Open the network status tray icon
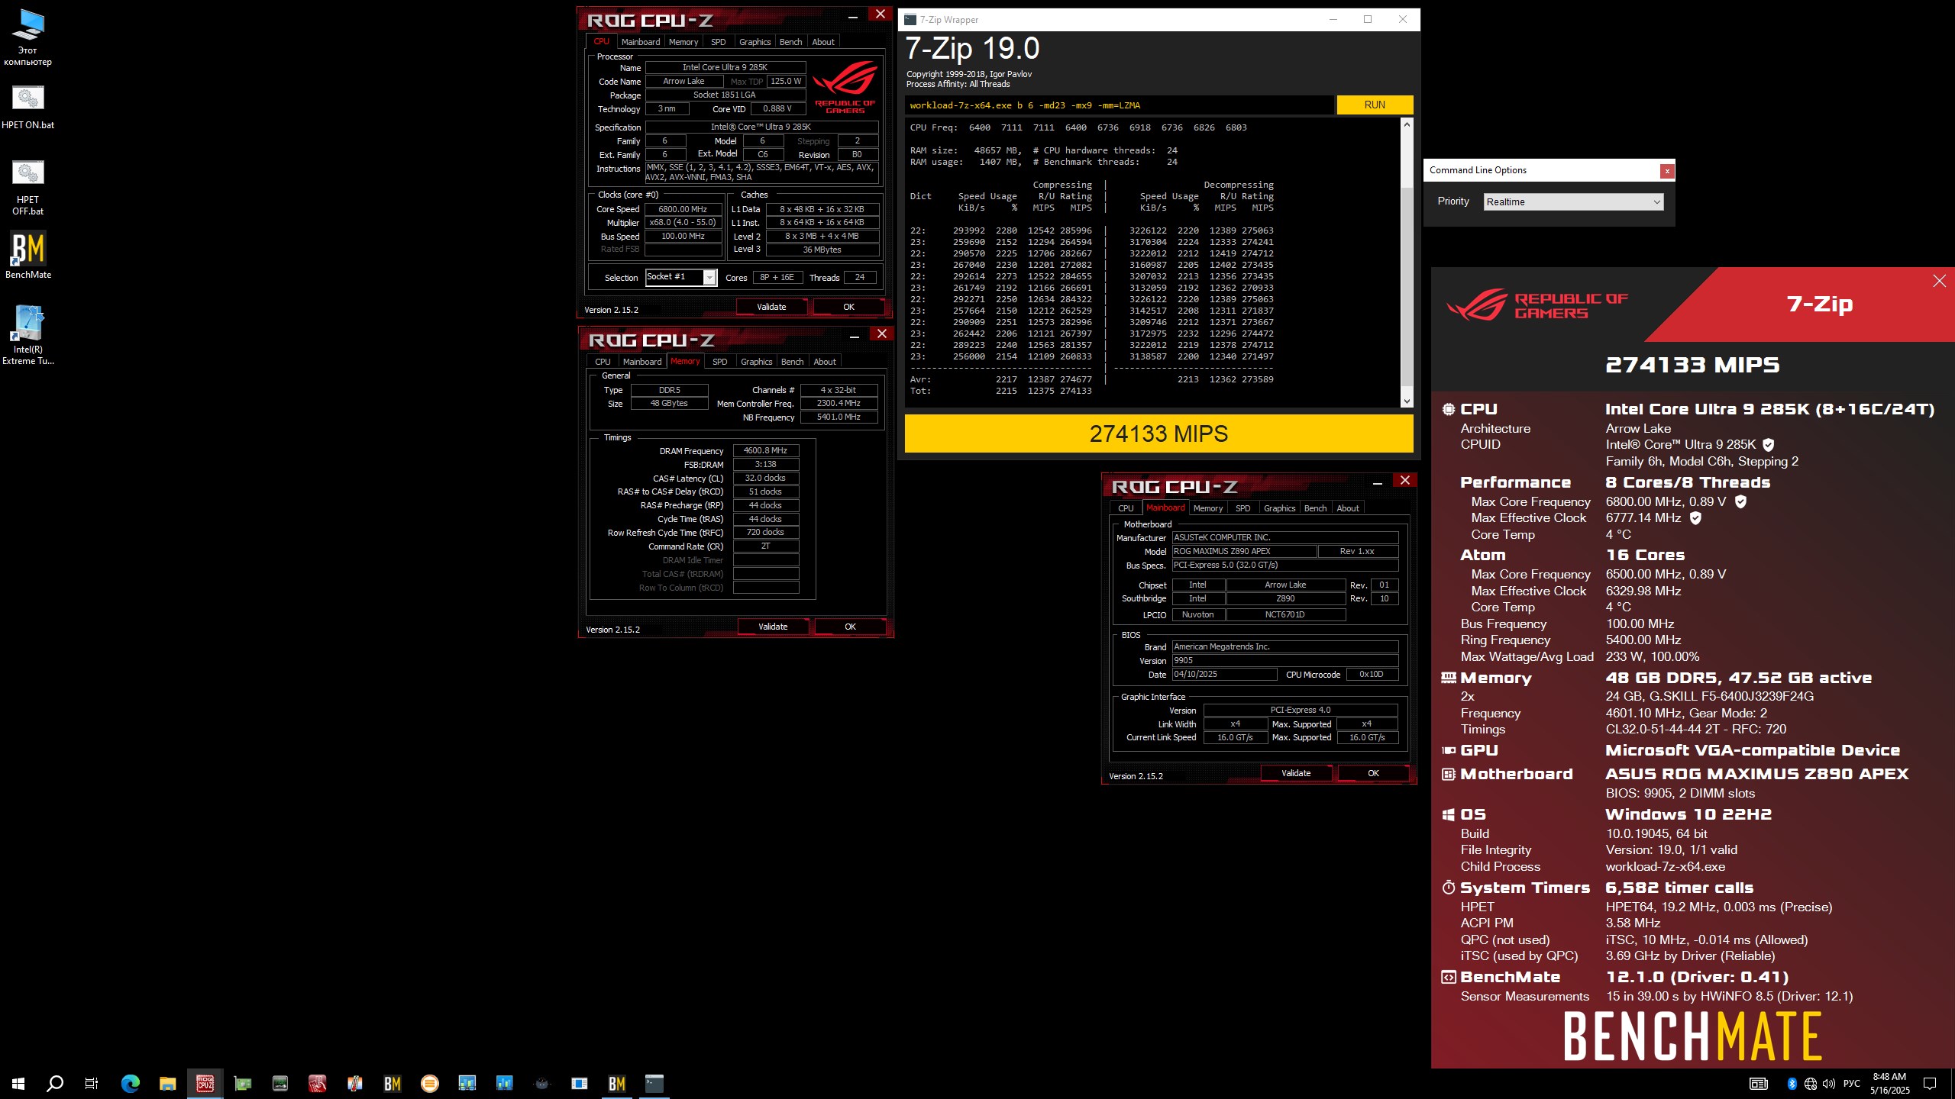The width and height of the screenshot is (1955, 1099). pyautogui.click(x=1811, y=1084)
